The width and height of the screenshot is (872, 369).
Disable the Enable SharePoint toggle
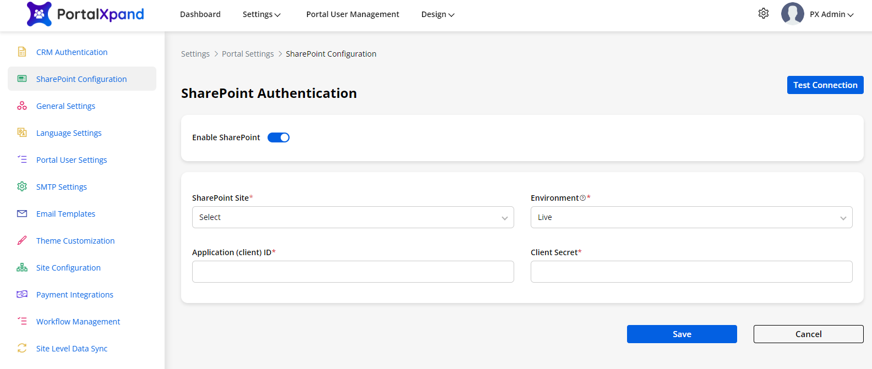tap(279, 137)
